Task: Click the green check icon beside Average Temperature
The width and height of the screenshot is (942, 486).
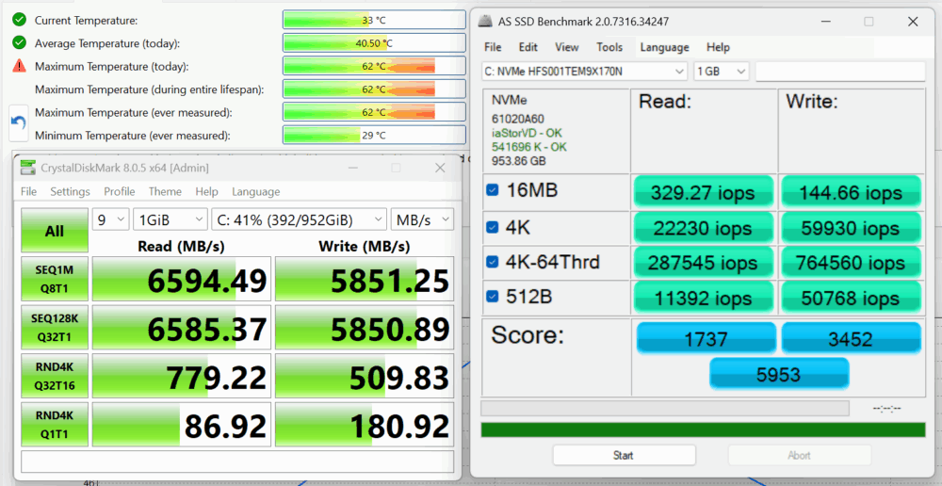Action: [x=19, y=42]
